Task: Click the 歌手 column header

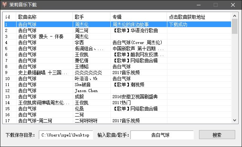Action: pyautogui.click(x=79, y=17)
